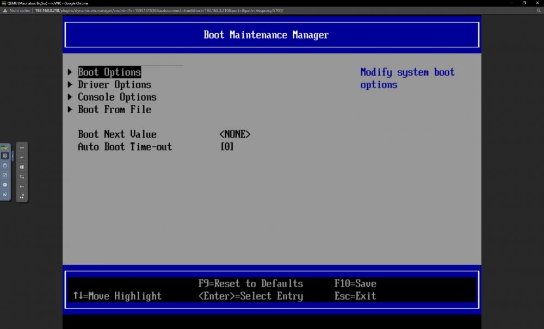Viewport: 544px width, 329px height.
Task: Close the Chrome window
Action: [537, 3]
